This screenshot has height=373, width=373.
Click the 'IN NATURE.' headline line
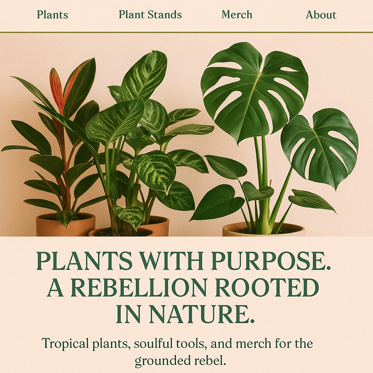coord(185,314)
